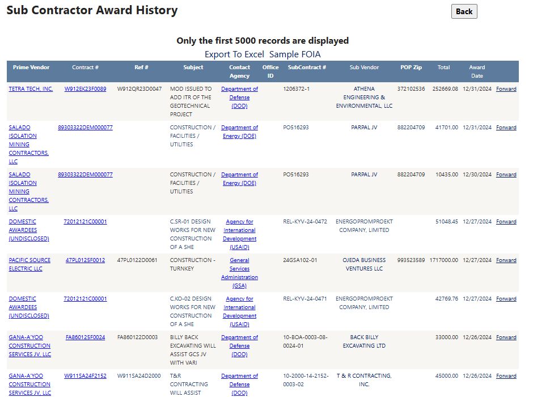The image size is (533, 397).
Task: Select the subcontract number 24GSA102-01
Action: tap(300, 260)
